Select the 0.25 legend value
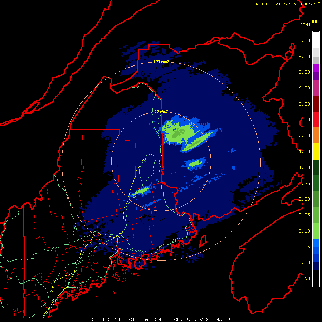Image resolution: width=322 pixels, height=322 pixels. click(304, 215)
